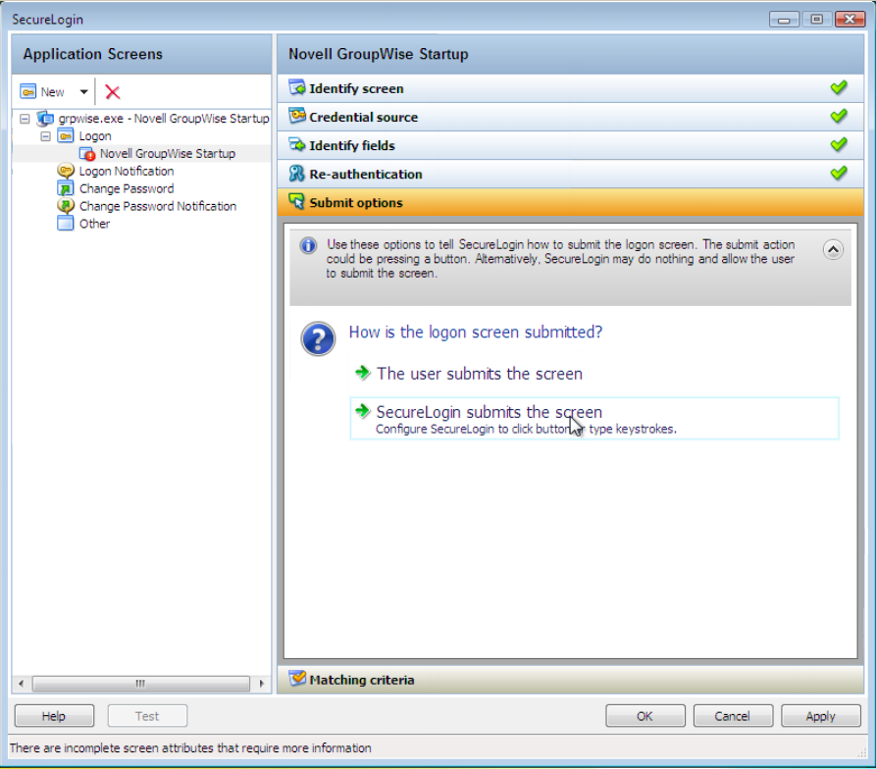
Task: Click the tree scrollbar left arrow
Action: click(22, 684)
